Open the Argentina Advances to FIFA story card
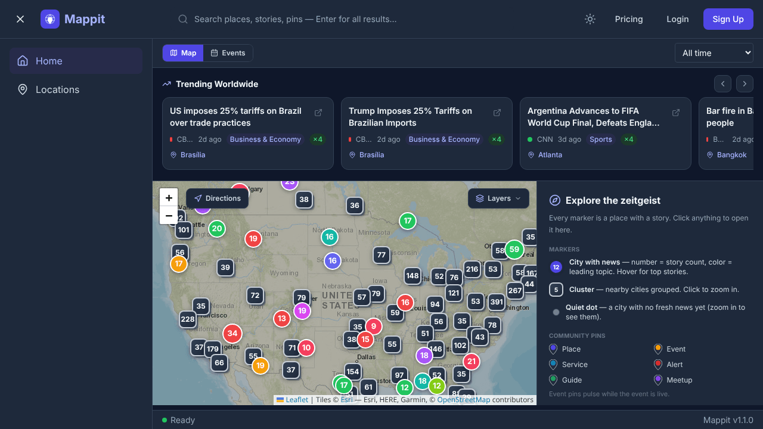 tap(606, 133)
